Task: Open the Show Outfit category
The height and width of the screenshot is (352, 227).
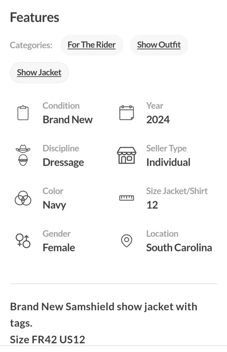Action: click(x=159, y=45)
